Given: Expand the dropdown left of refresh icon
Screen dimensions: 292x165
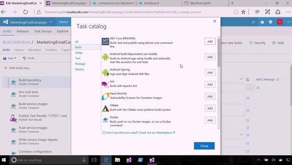Looking at the screenshot, I should [x=241, y=79].
